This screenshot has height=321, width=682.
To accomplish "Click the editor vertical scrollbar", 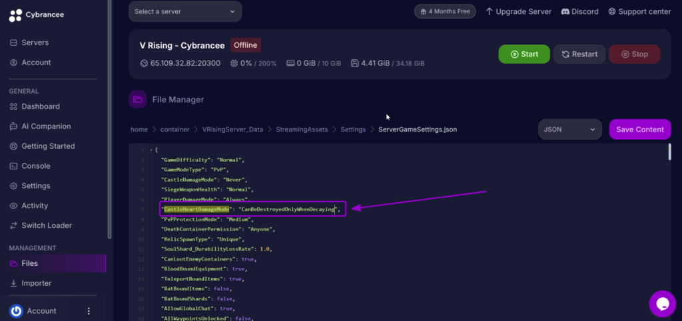I will [669, 152].
